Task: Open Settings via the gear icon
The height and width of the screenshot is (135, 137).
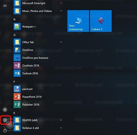Action: pos(5,120)
